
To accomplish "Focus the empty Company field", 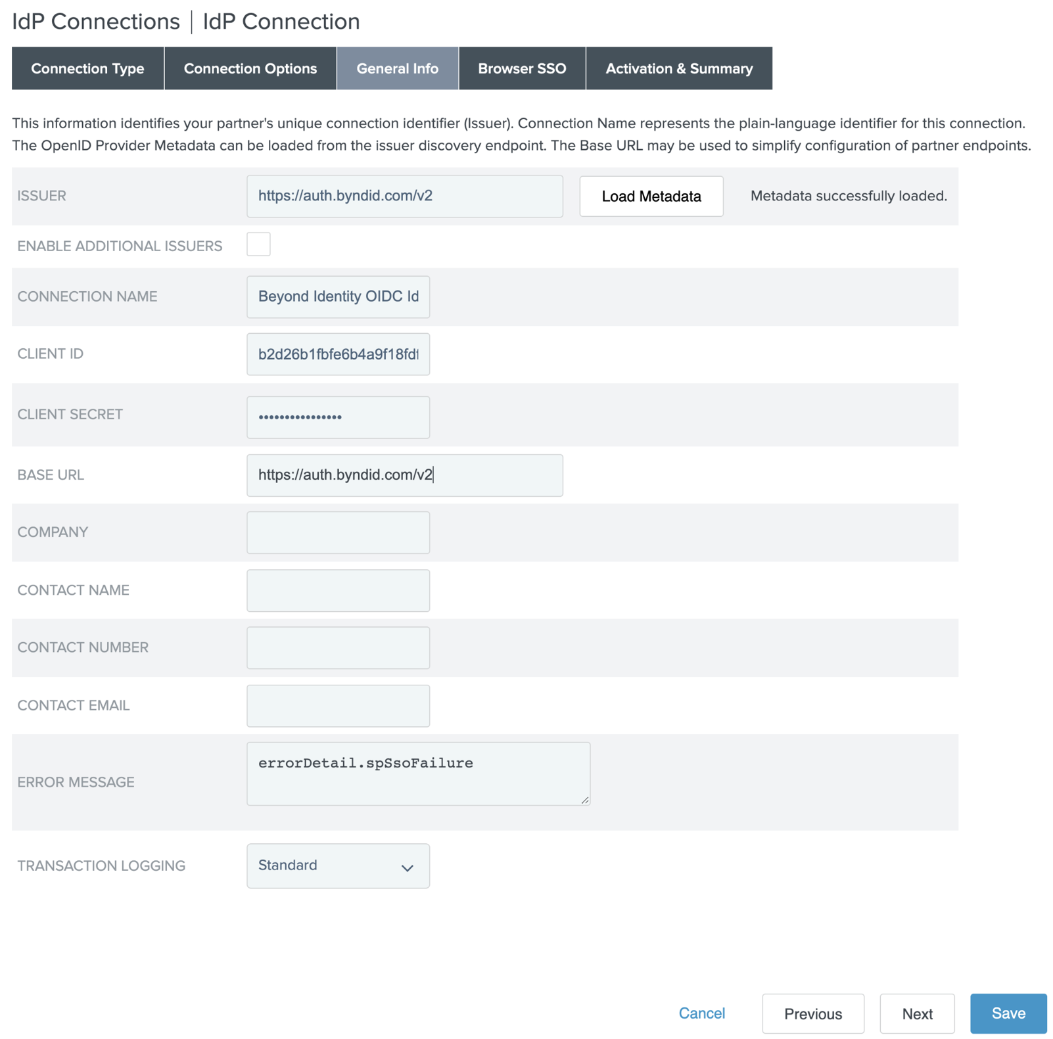I will pos(338,532).
